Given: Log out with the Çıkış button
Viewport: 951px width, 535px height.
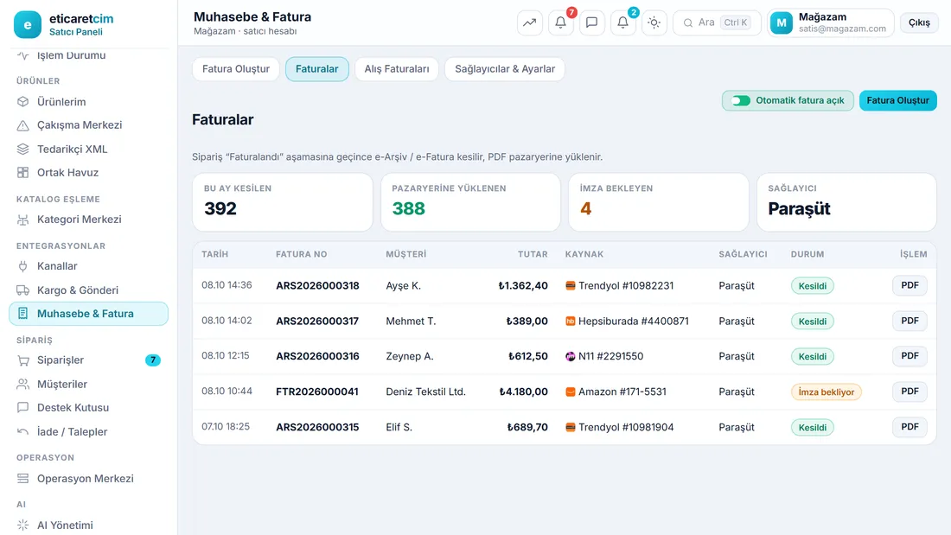Looking at the screenshot, I should coord(919,22).
